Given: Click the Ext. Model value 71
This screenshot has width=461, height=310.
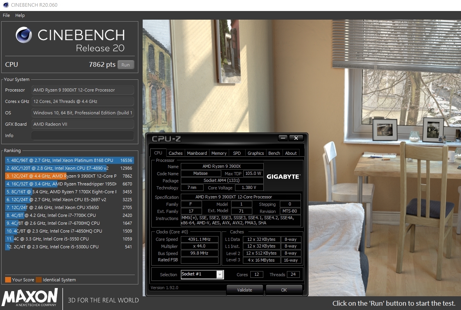Looking at the screenshot, I should 241,211.
